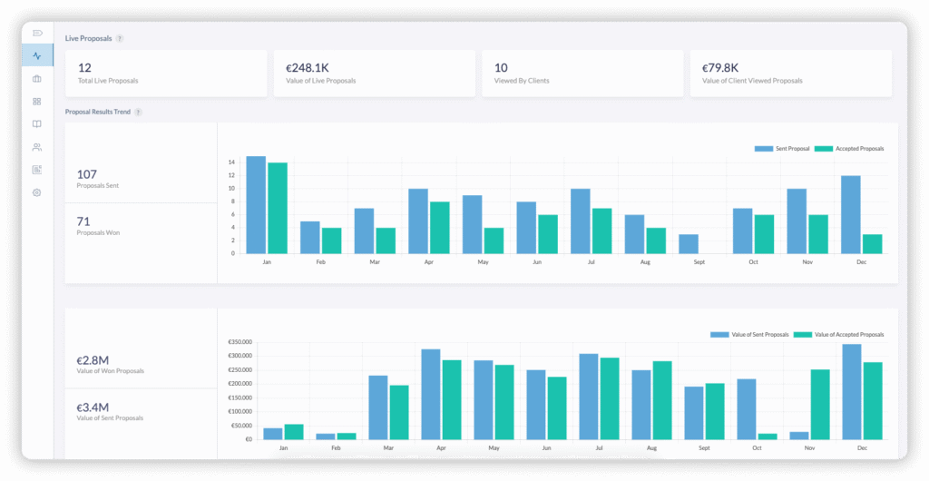Click the template layout icon in sidebar
This screenshot has width=929, height=481.
click(37, 170)
